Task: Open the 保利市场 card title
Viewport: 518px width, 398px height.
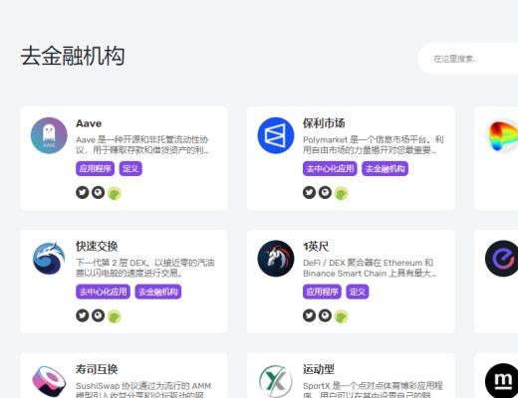Action: [x=324, y=123]
